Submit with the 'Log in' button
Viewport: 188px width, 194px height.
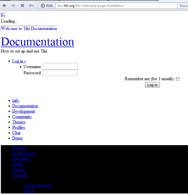pyautogui.click(x=152, y=85)
